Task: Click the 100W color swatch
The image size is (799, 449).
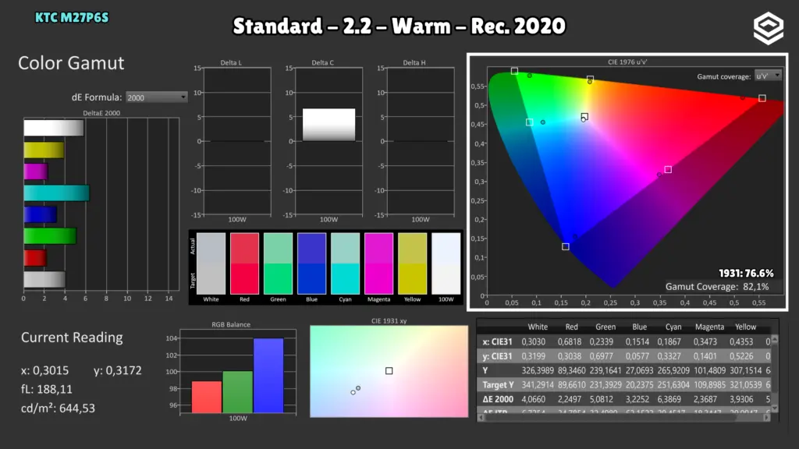Action: 446,263
